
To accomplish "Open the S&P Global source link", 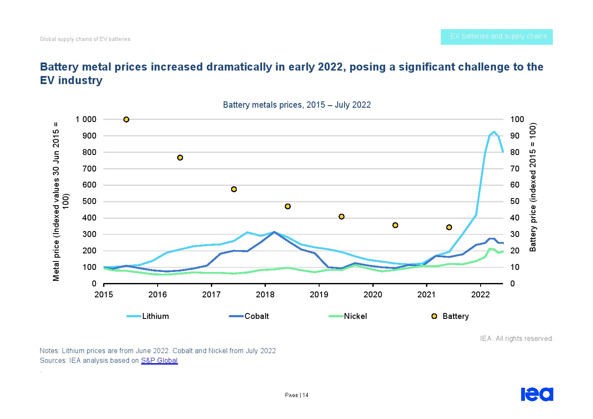I will pyautogui.click(x=159, y=360).
